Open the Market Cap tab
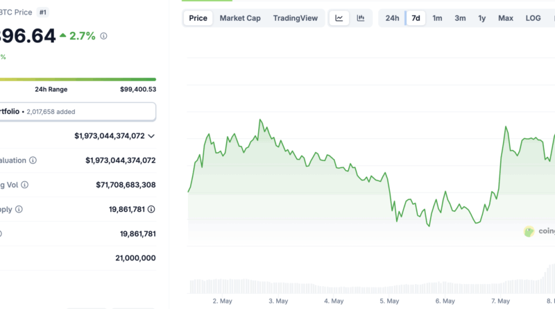 click(x=240, y=18)
